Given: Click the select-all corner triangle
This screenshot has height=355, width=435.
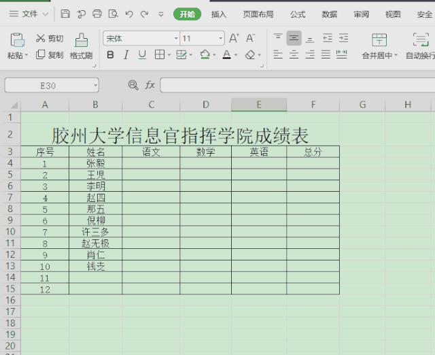Looking at the screenshot, I should pyautogui.click(x=14, y=105).
